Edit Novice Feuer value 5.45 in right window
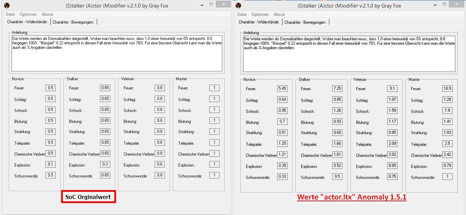 282,88
